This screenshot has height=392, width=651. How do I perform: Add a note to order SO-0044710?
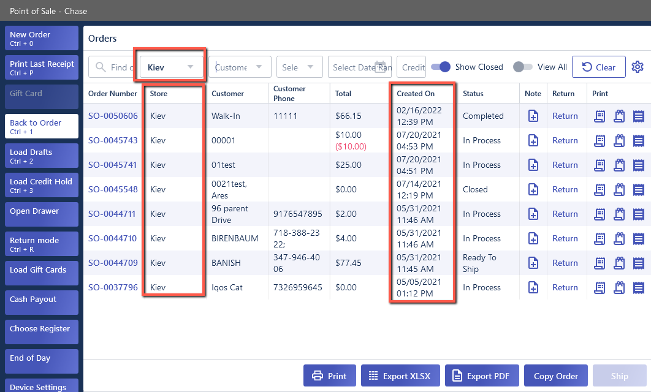[533, 238]
